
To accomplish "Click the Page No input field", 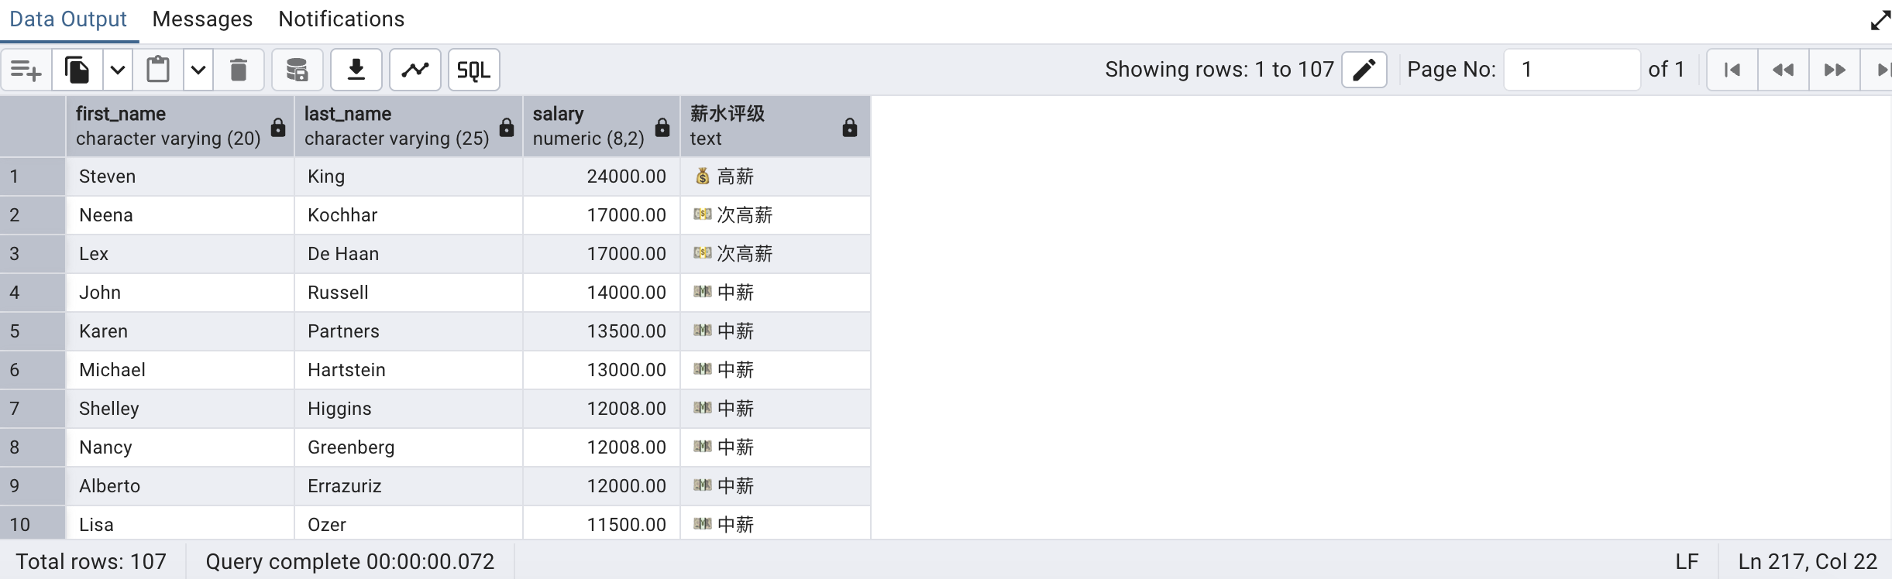I will tap(1571, 70).
